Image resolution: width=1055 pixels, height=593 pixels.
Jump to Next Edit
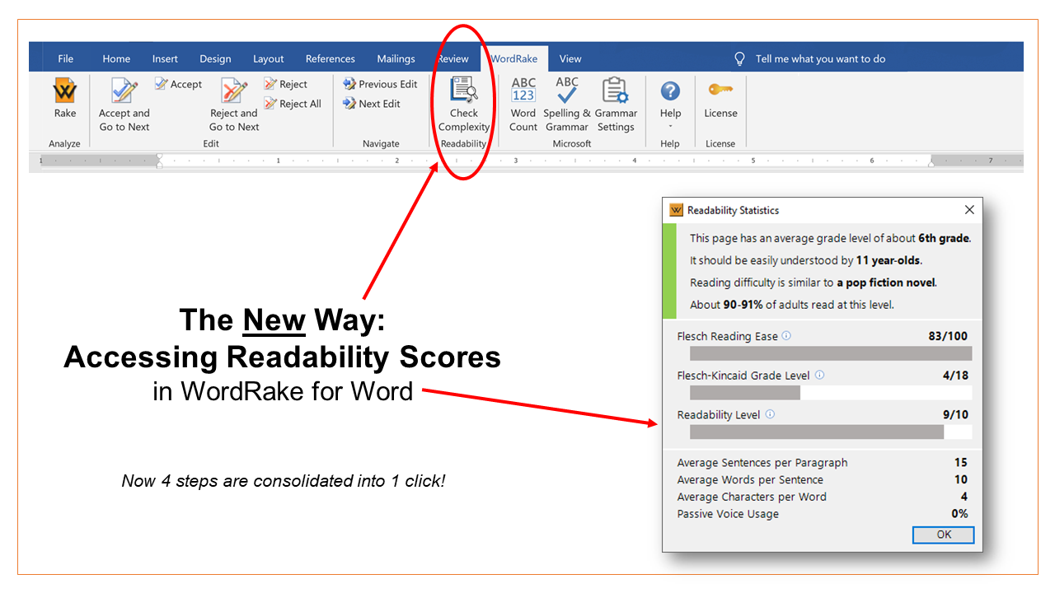tap(372, 104)
